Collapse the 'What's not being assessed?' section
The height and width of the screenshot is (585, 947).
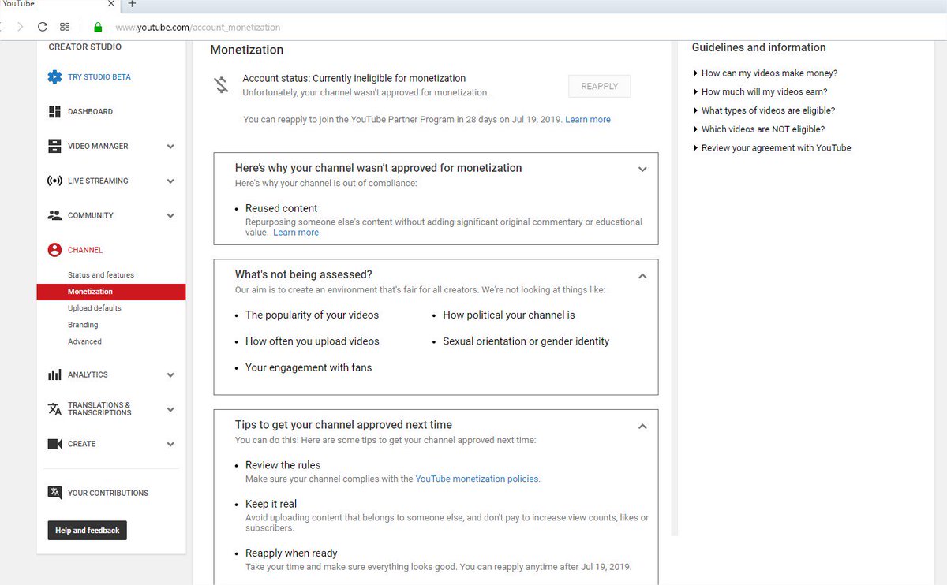coord(642,276)
